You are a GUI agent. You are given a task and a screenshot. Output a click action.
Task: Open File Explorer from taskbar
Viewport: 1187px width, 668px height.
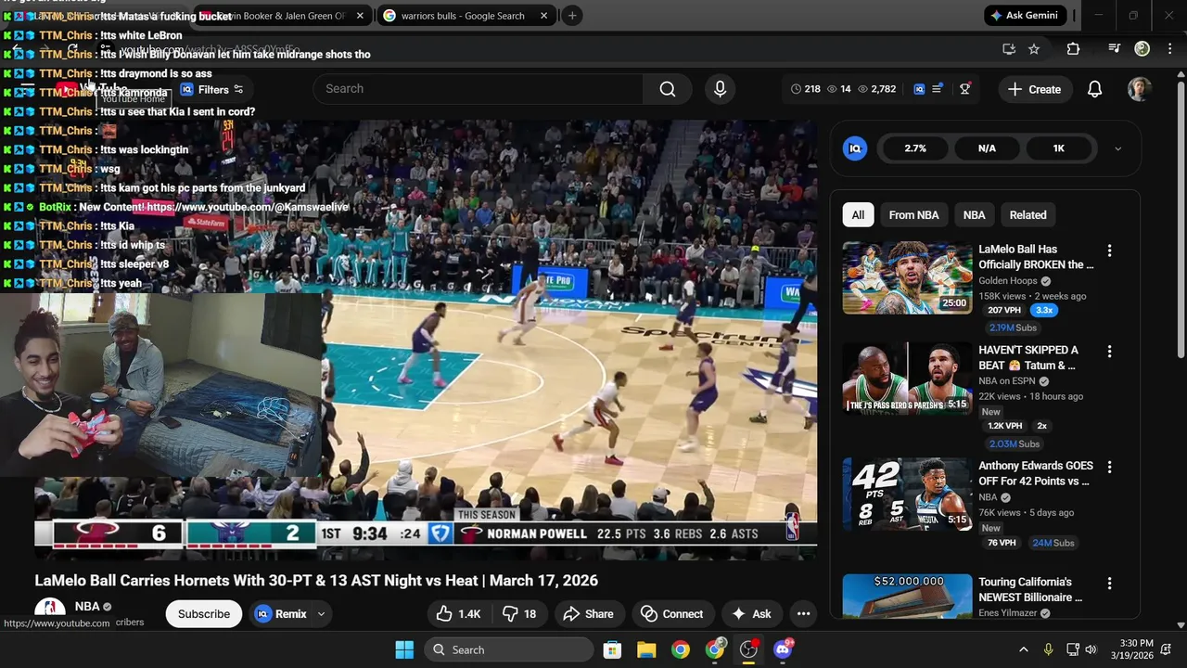click(646, 649)
